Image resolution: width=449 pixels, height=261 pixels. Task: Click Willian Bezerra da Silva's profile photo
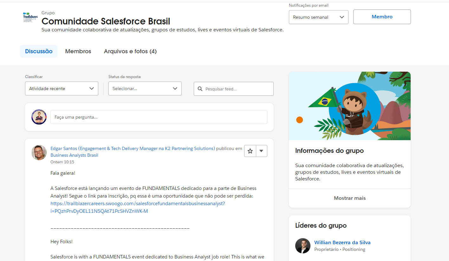click(303, 246)
